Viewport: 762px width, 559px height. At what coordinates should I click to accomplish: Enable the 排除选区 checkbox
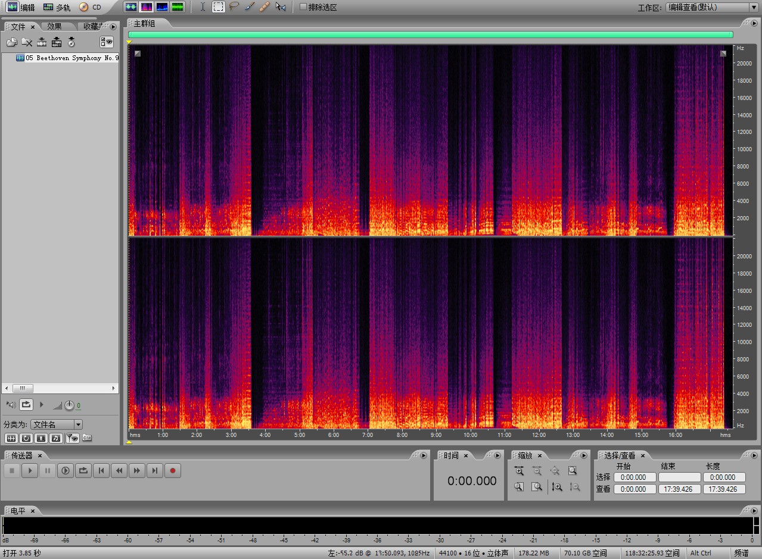[x=303, y=7]
